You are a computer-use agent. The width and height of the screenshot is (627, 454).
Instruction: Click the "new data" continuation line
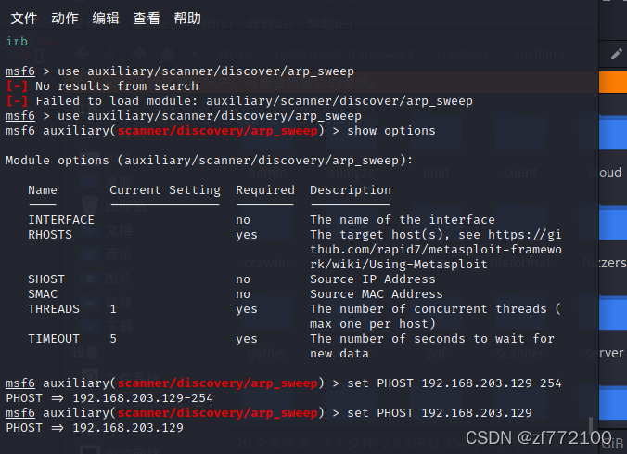tap(339, 354)
